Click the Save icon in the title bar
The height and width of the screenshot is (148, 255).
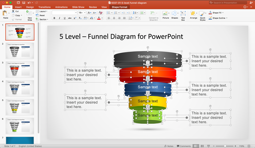click(24, 3)
